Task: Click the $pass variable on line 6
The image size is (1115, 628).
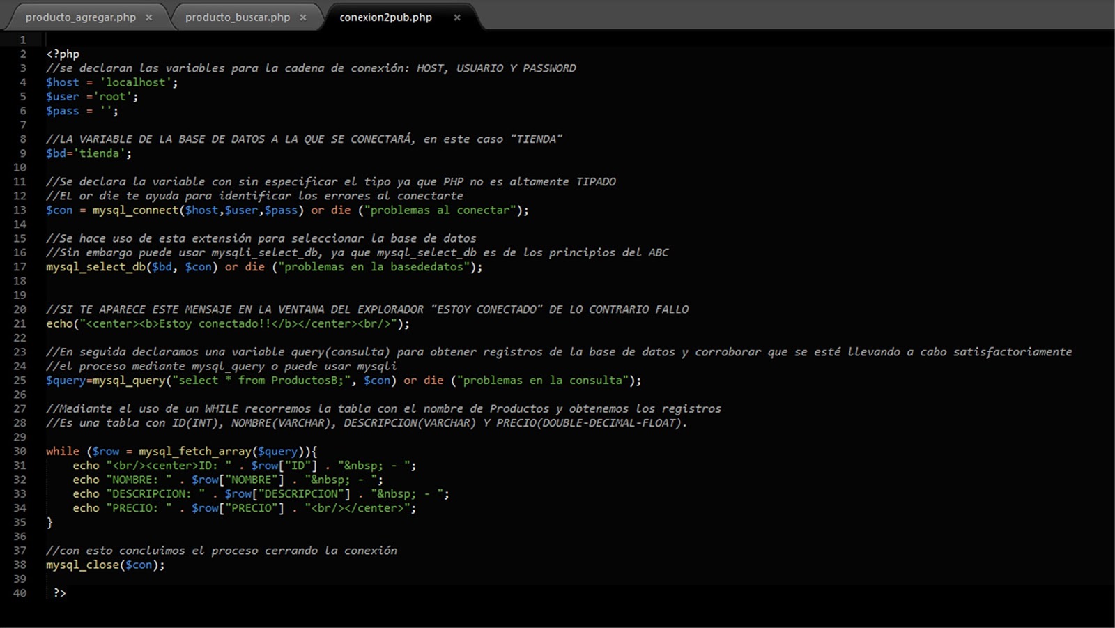Action: pos(62,110)
